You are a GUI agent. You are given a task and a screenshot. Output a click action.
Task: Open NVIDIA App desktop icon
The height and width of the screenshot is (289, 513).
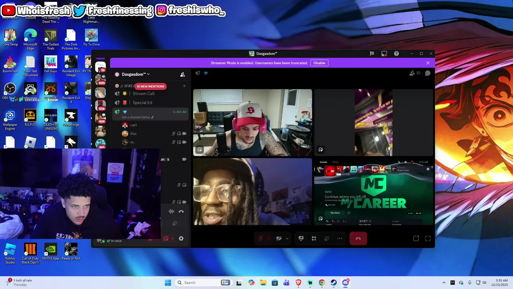[x=50, y=252]
